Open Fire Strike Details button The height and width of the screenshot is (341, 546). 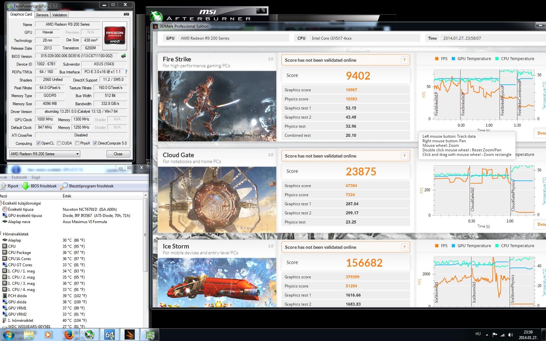(x=540, y=133)
